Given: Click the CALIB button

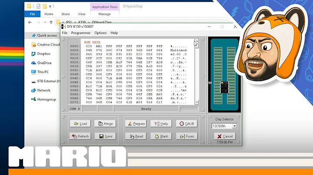Looking at the screenshot, I should tap(186, 124).
